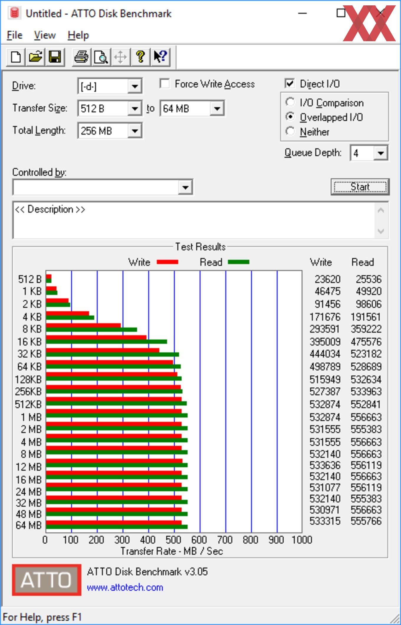The image size is (401, 625).
Task: Click the 128KB read value 532634
Action: point(366,379)
